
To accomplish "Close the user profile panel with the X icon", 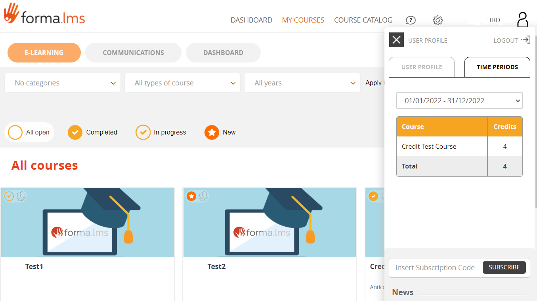I will (396, 40).
